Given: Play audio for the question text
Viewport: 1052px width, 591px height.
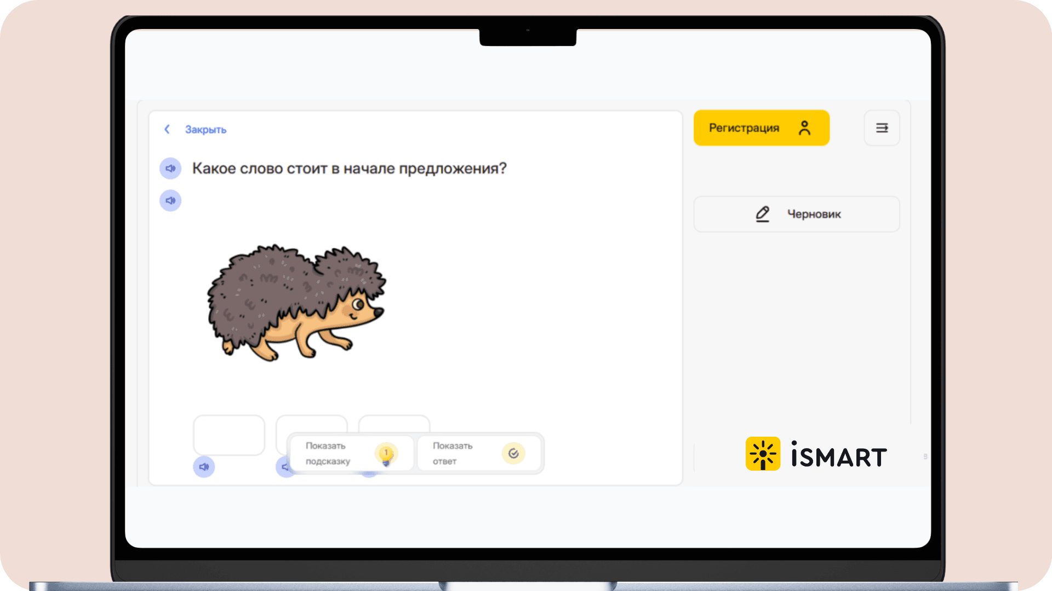Looking at the screenshot, I should click(170, 169).
